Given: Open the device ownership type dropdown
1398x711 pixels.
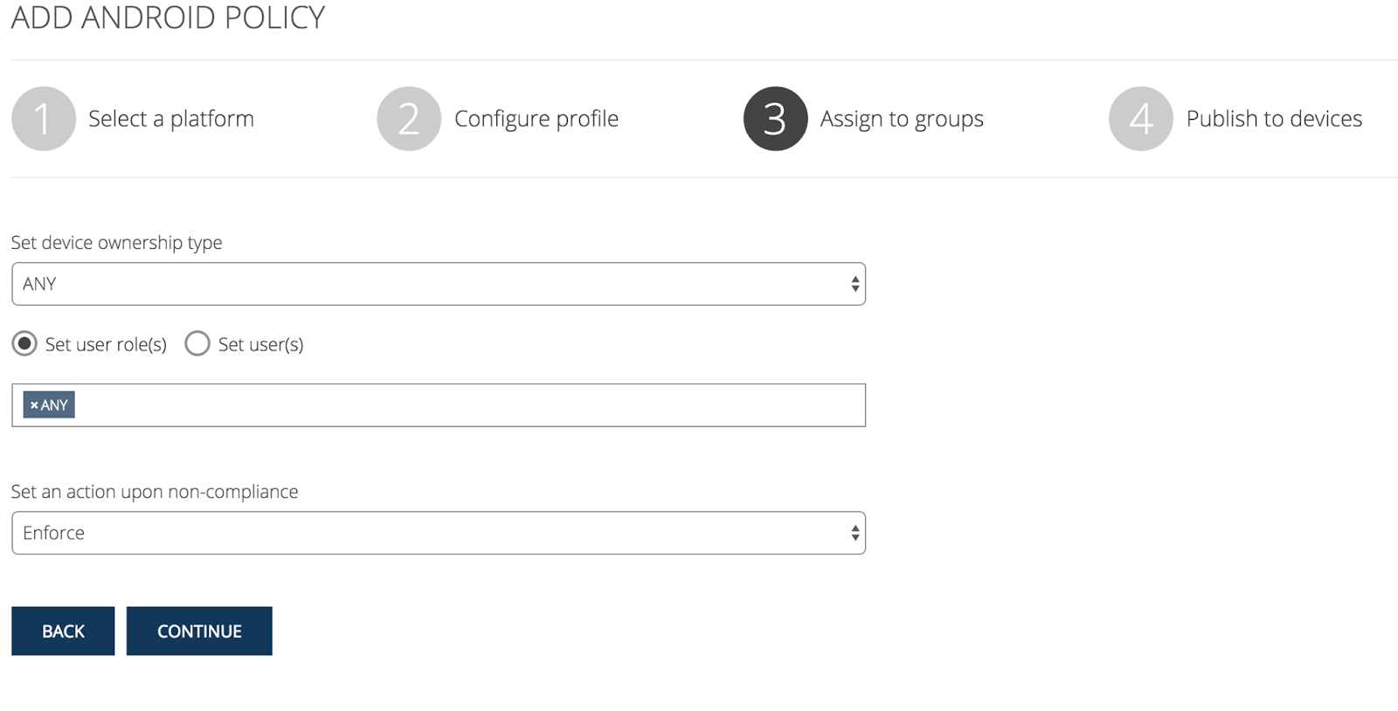Looking at the screenshot, I should pyautogui.click(x=437, y=284).
